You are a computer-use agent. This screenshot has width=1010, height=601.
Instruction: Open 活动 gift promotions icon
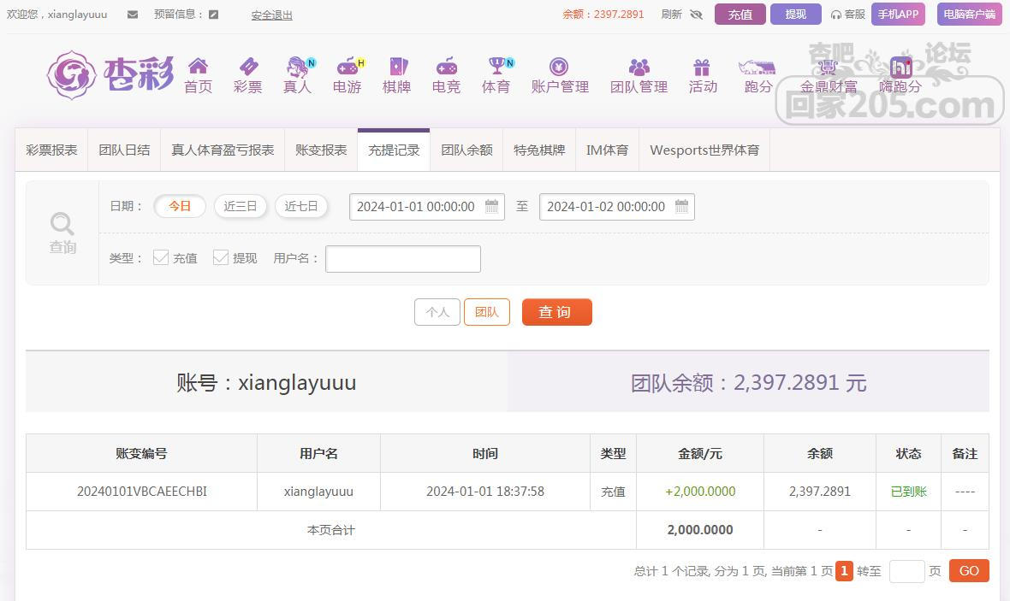(702, 67)
